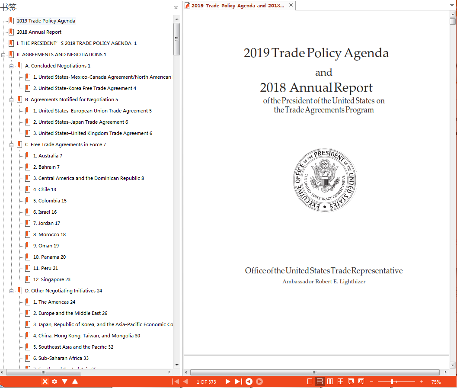Go to Australia 7 bookmark
The width and height of the screenshot is (457, 388).
[48, 156]
